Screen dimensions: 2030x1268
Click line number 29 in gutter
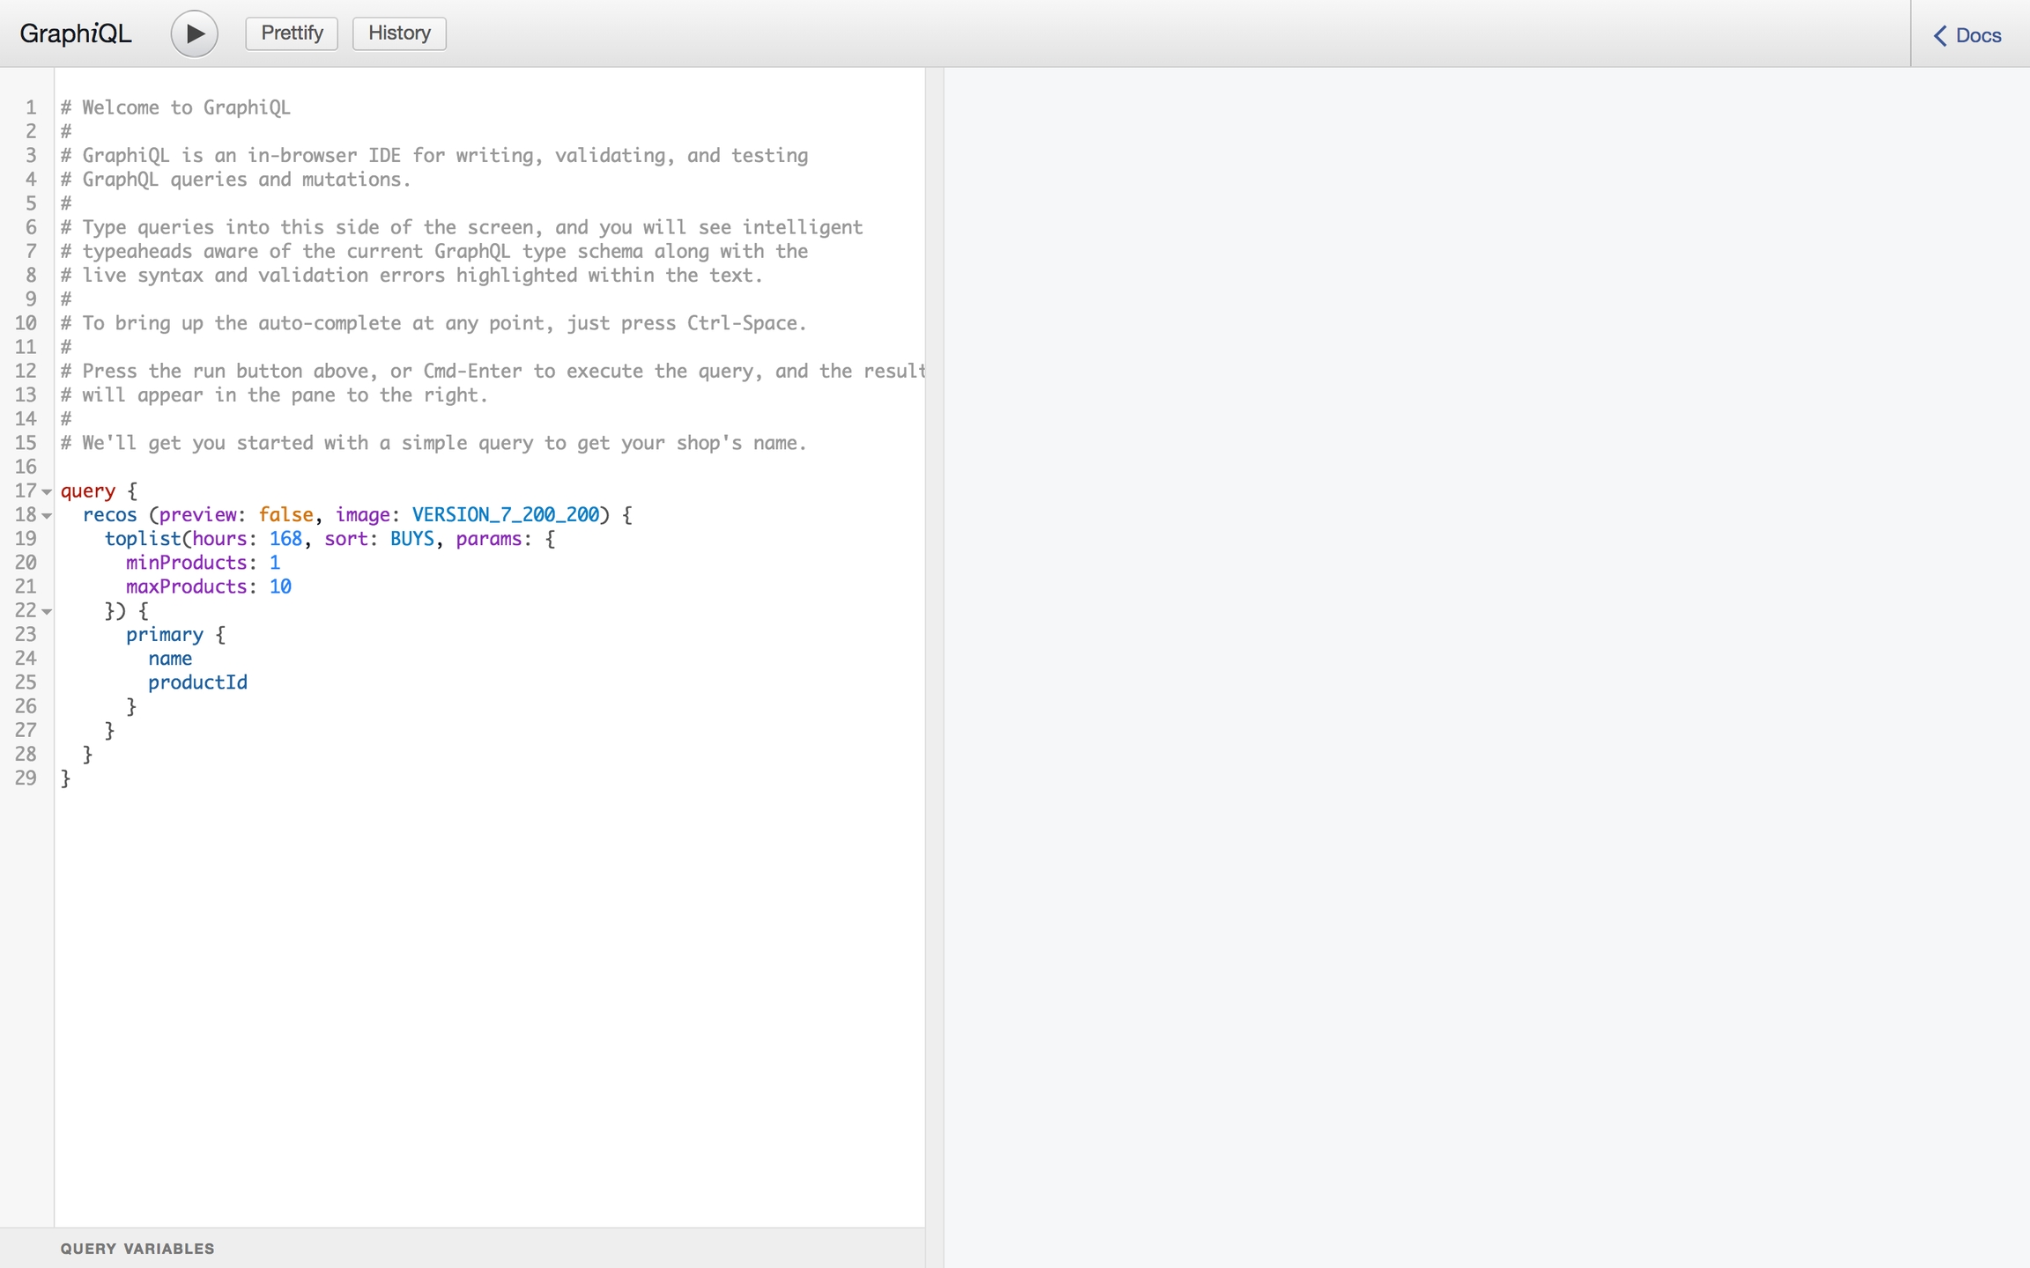click(26, 778)
